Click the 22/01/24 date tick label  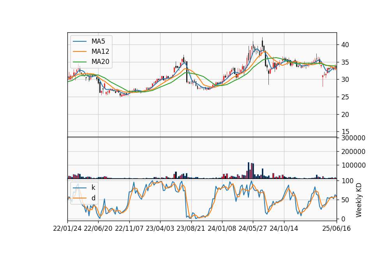[67, 229]
